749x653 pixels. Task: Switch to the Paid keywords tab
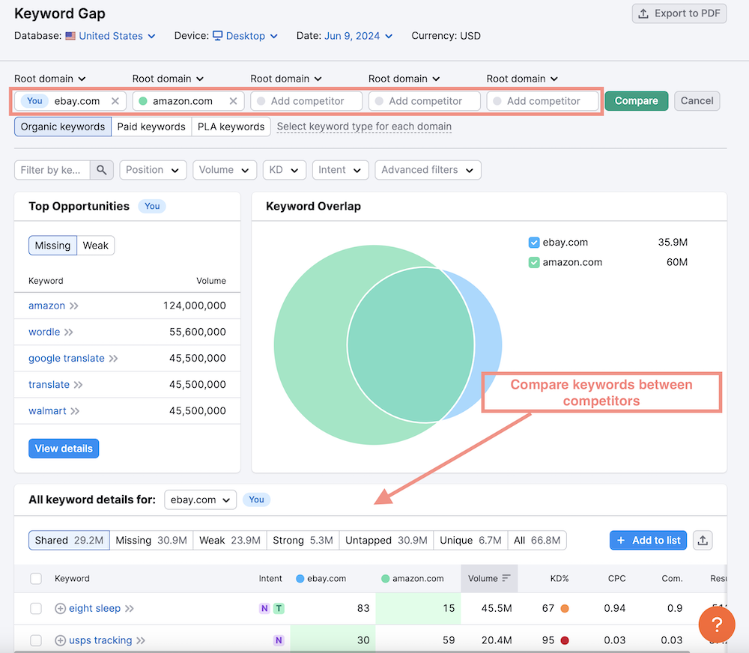(151, 127)
